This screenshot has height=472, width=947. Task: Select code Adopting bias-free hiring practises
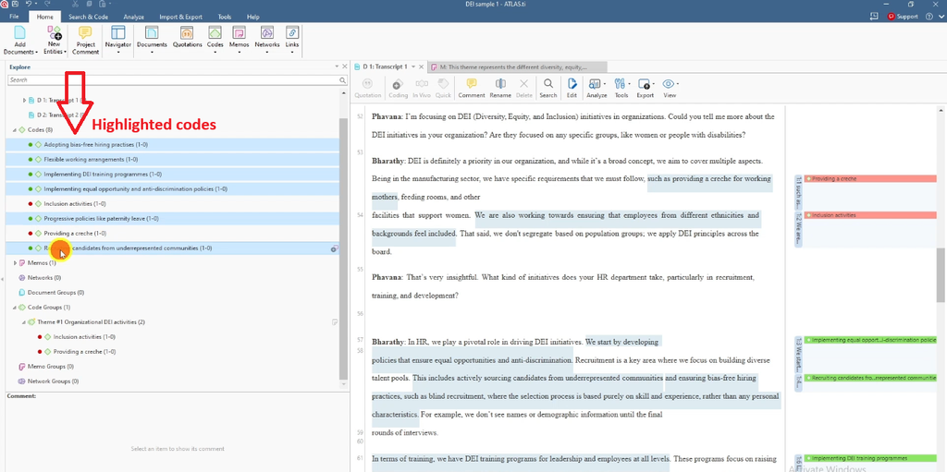pos(172,145)
